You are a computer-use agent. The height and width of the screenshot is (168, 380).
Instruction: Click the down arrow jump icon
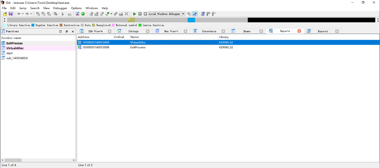click(62, 14)
